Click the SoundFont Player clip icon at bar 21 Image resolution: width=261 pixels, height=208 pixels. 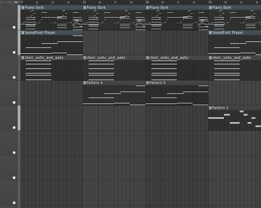pos(23,33)
